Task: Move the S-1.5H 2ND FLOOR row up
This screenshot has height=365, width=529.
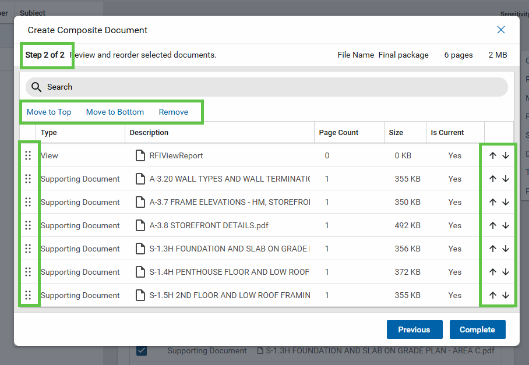Action: (x=492, y=295)
